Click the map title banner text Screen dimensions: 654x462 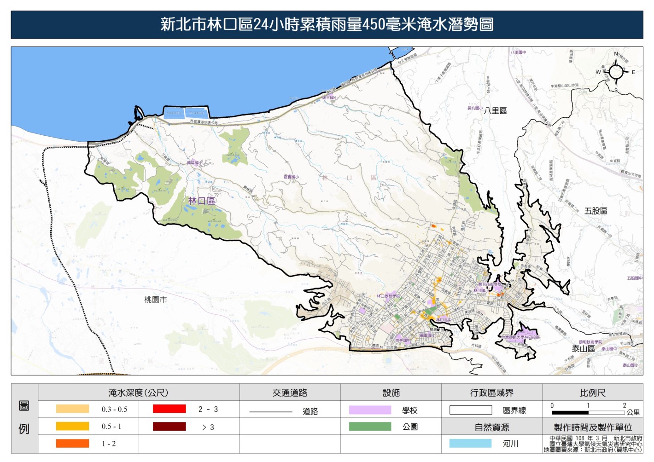[327, 24]
